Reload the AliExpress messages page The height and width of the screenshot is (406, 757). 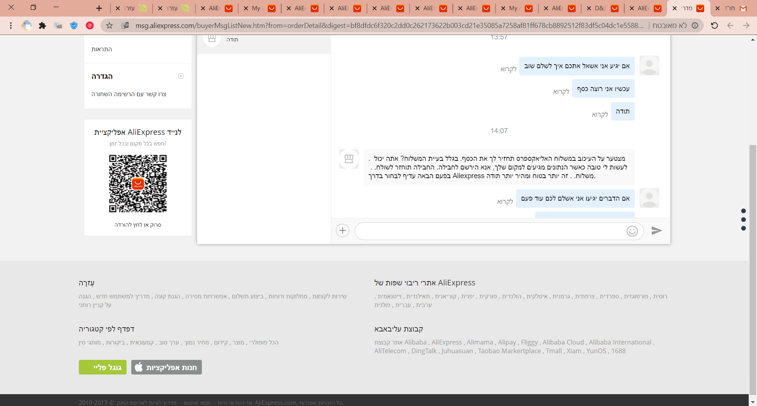[714, 26]
